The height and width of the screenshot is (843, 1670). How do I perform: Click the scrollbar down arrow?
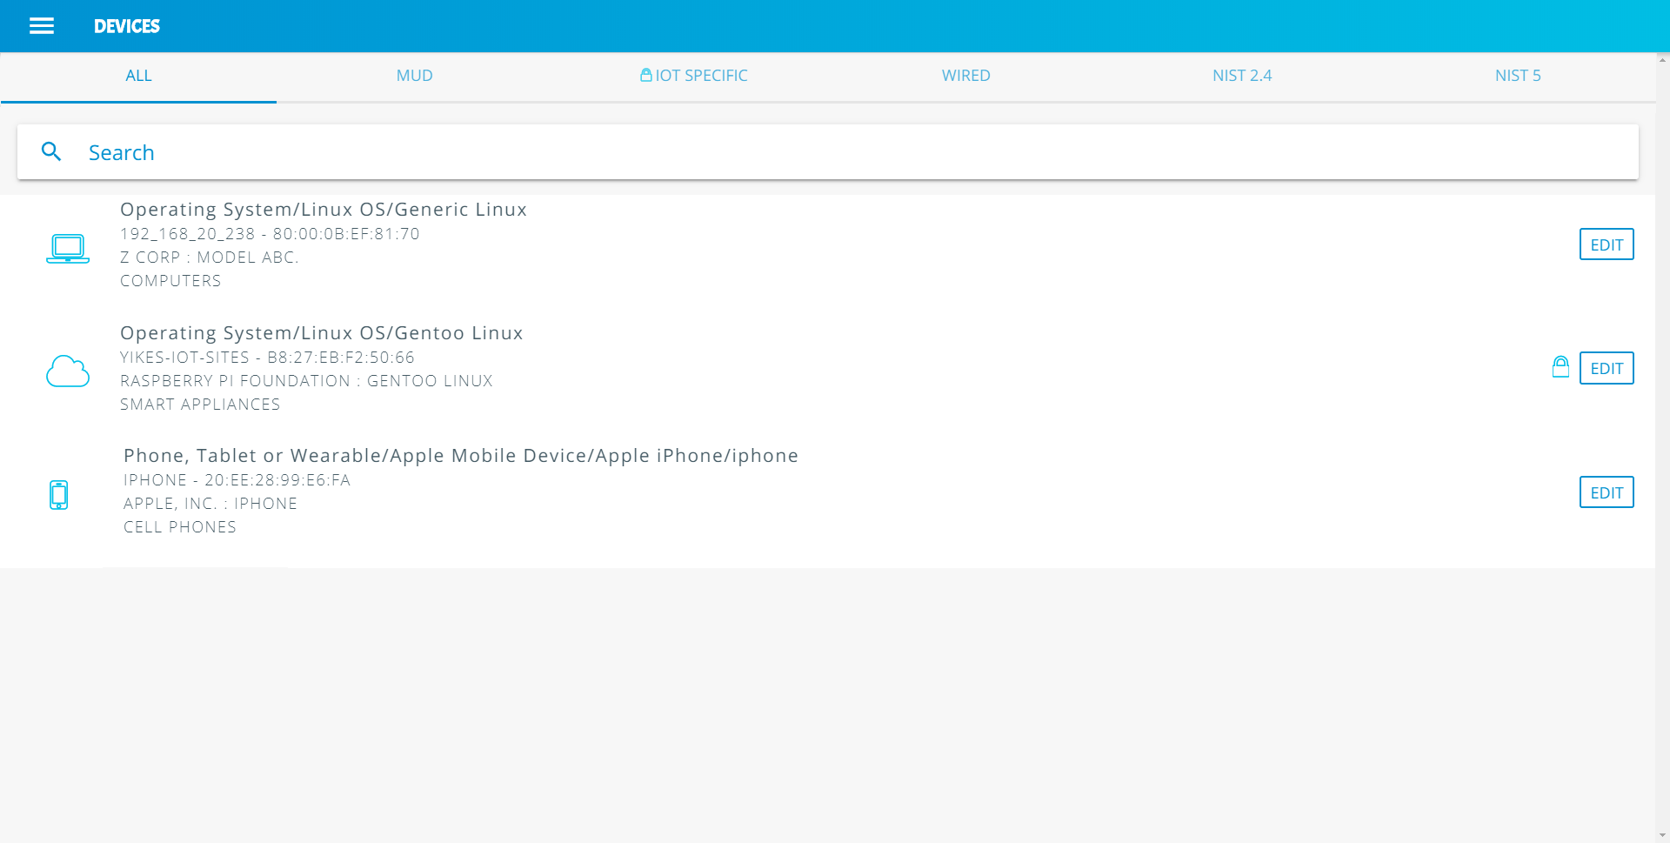tap(1662, 835)
